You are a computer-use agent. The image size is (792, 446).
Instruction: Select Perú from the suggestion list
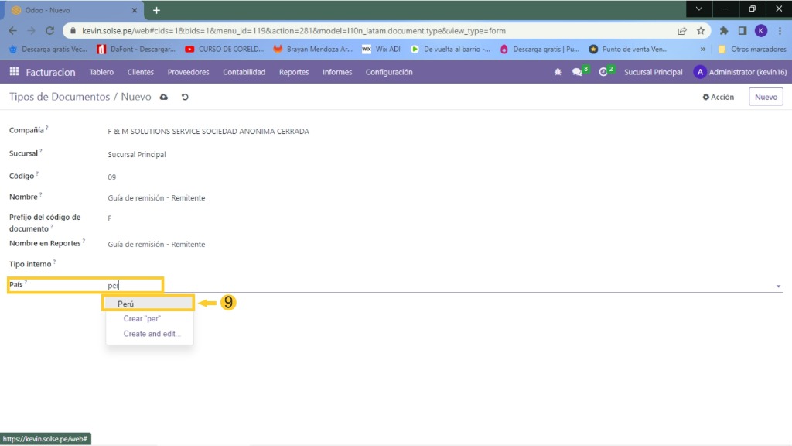point(126,304)
